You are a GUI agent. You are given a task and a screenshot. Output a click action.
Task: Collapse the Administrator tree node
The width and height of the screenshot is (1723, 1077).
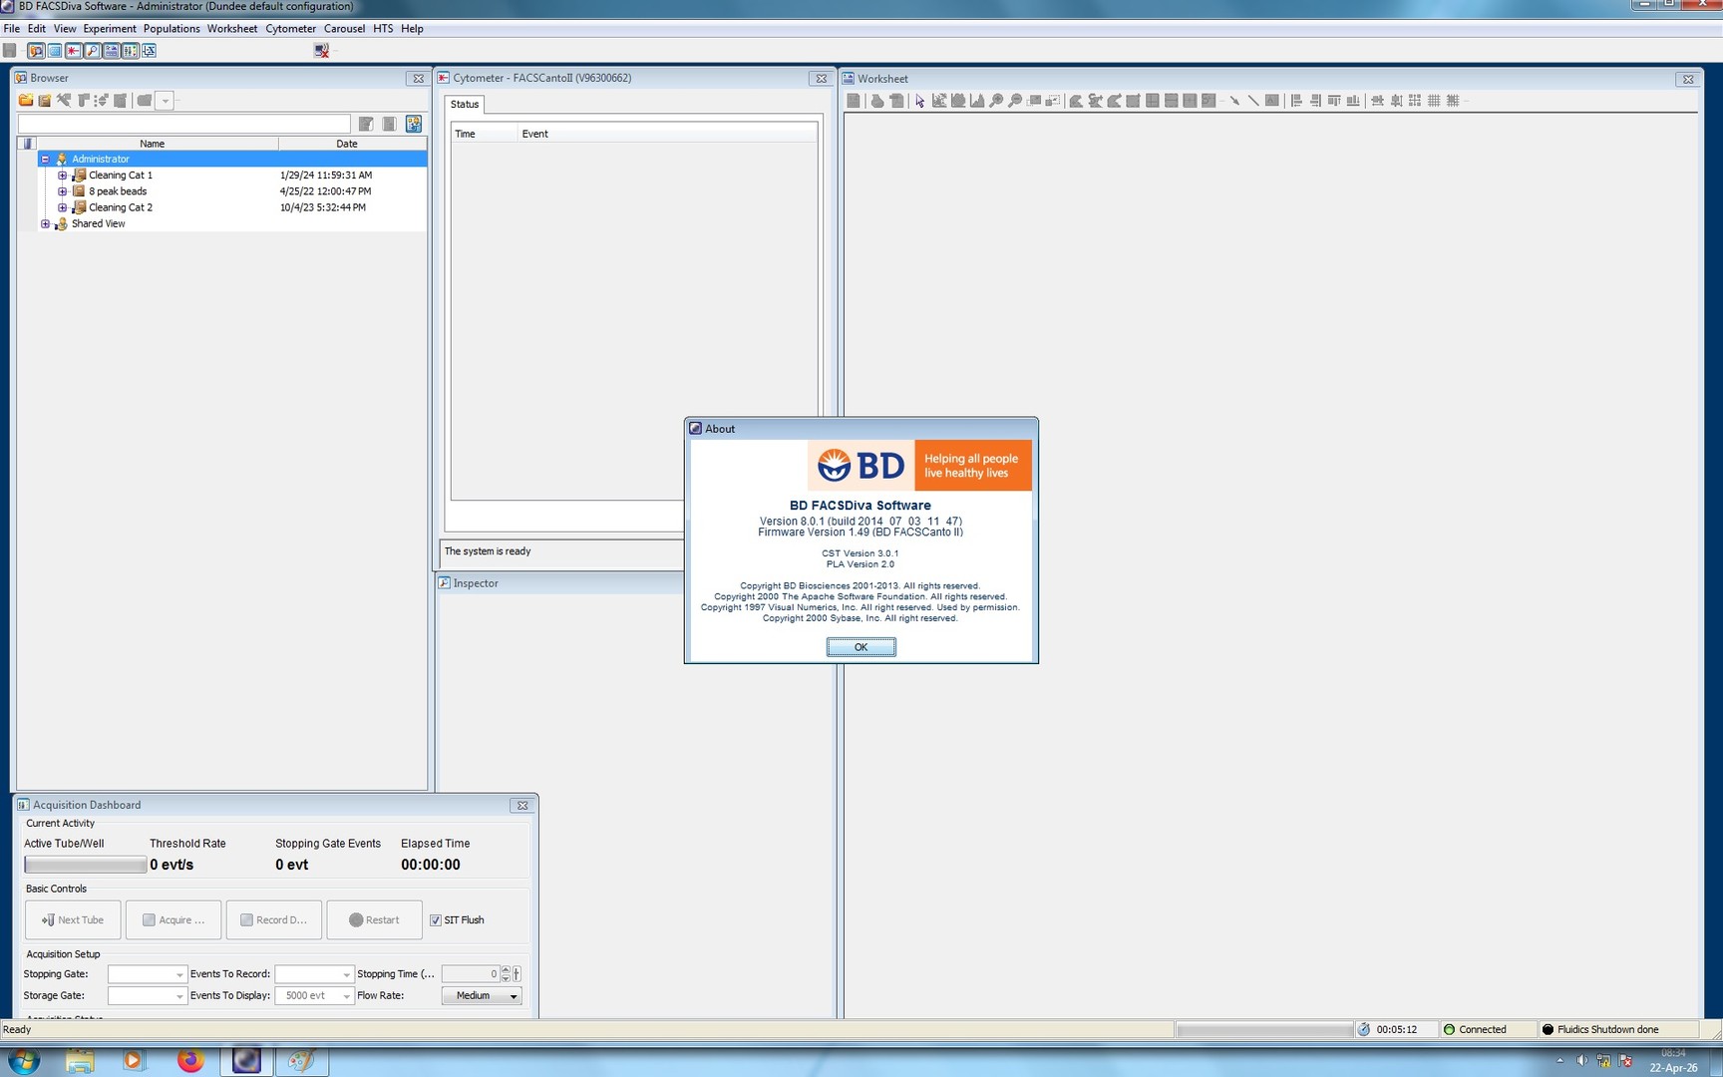click(45, 160)
